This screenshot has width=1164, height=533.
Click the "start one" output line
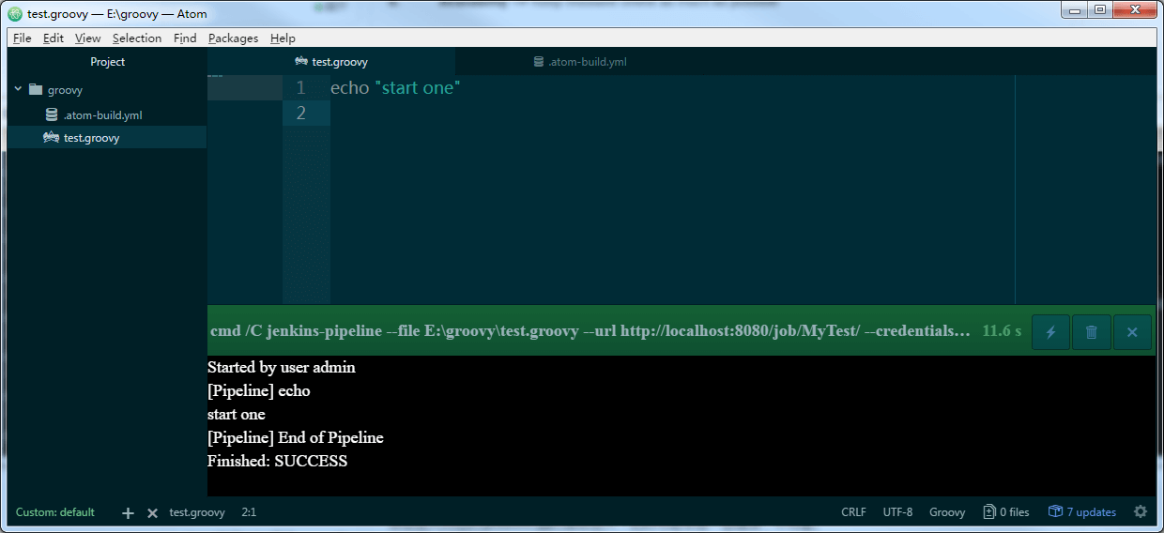237,414
